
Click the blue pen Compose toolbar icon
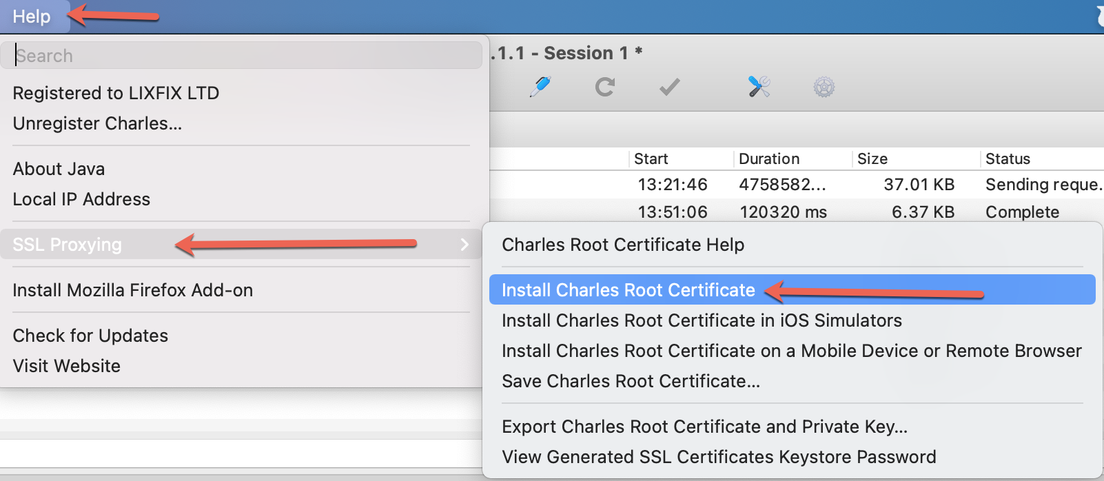pyautogui.click(x=540, y=87)
